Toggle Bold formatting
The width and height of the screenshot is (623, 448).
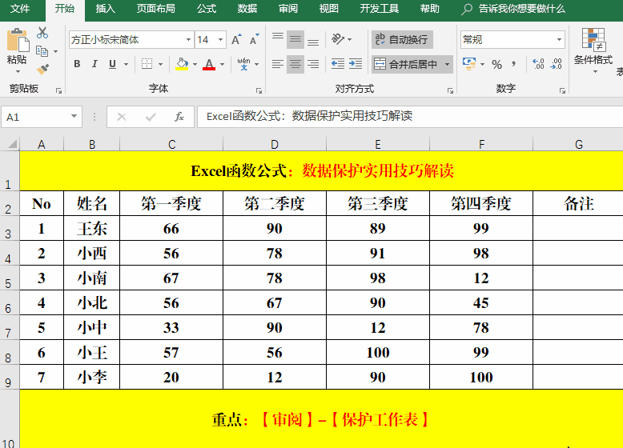(77, 64)
